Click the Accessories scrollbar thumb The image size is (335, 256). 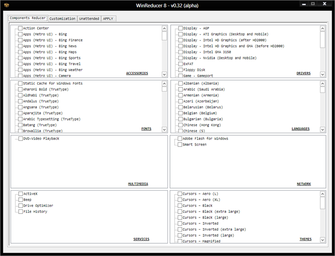point(164,36)
